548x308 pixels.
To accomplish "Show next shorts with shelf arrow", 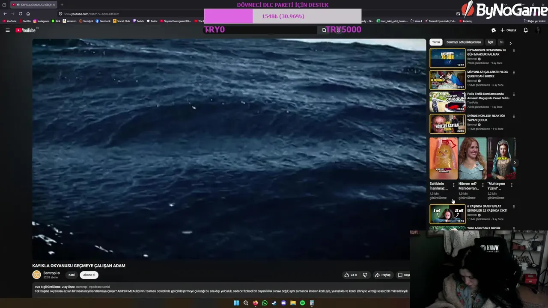I will pyautogui.click(x=515, y=163).
